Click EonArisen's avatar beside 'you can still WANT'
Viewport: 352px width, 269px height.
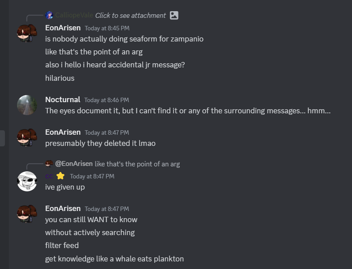pos(27,213)
